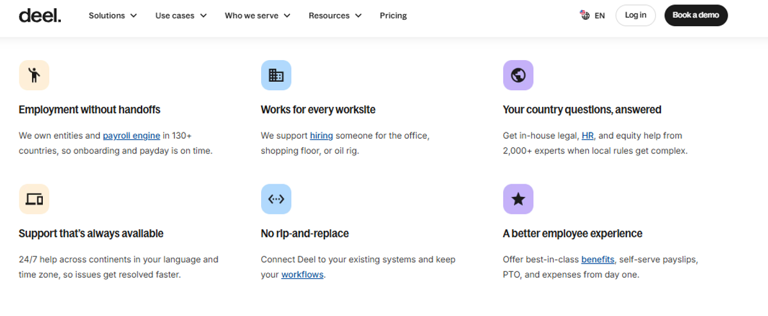This screenshot has width=768, height=316.
Task: Click the No rip-and-replace heading
Action: point(305,233)
